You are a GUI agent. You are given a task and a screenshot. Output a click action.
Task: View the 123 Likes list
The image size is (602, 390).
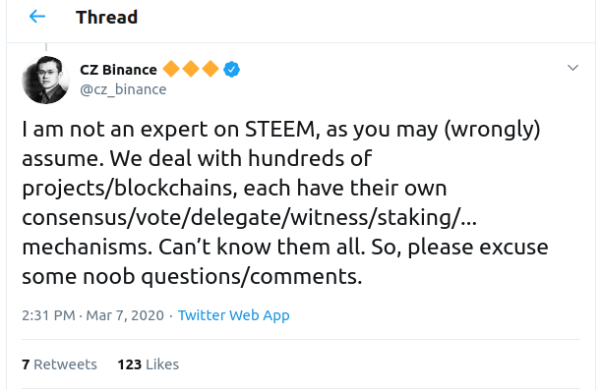click(149, 364)
